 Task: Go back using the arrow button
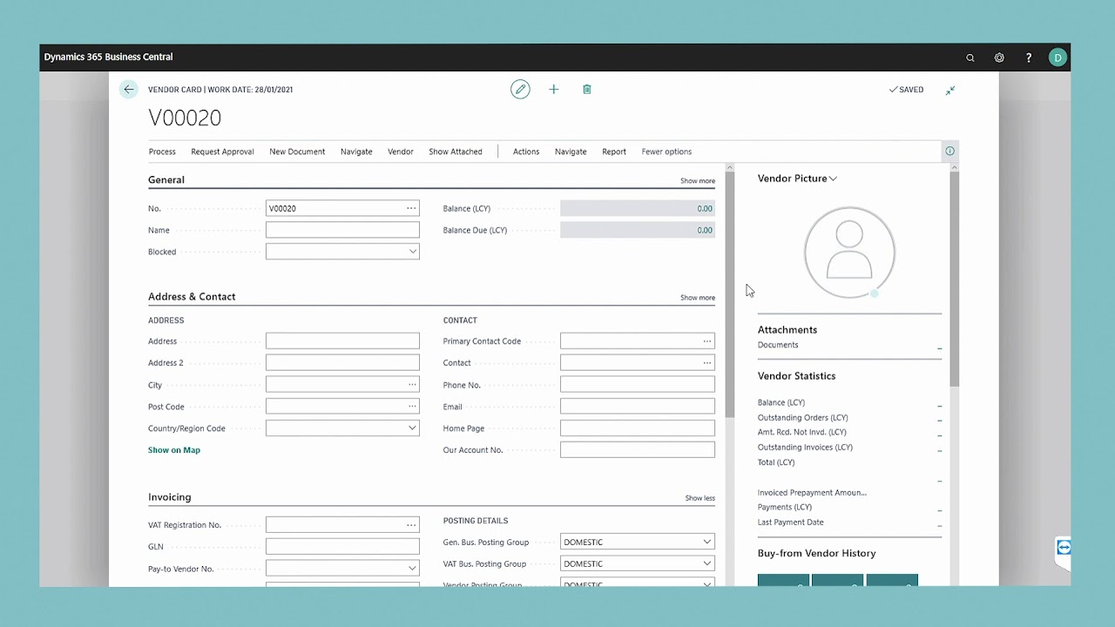pyautogui.click(x=129, y=89)
